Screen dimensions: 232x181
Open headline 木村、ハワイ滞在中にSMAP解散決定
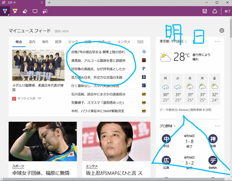tap(98, 111)
